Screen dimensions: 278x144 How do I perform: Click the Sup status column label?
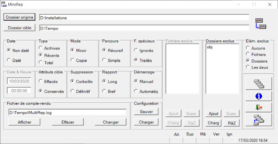190,134
